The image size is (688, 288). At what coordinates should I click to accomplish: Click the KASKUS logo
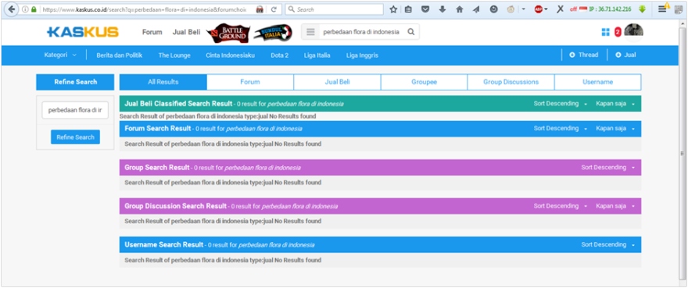pos(83,32)
